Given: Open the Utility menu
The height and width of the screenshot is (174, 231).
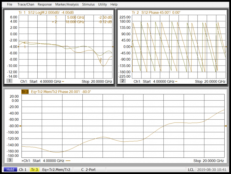Looking at the screenshot, I should 102,5.
